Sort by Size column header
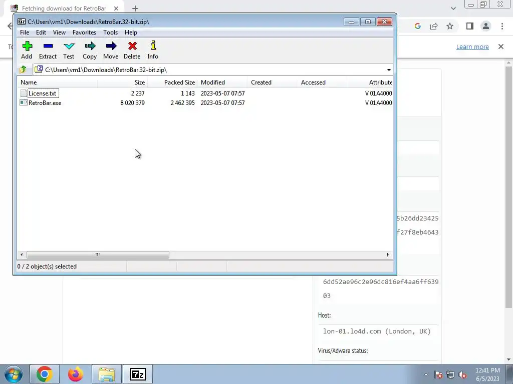The image size is (513, 384). pyautogui.click(x=122, y=82)
